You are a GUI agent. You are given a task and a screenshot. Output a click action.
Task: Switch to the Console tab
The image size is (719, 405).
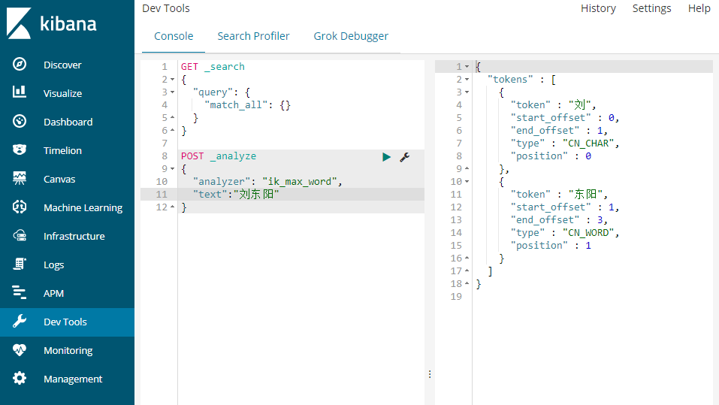pos(174,36)
